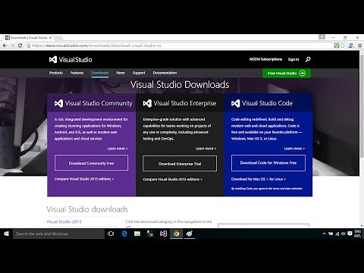The image size is (364, 273).
Task: Click the green extension icon beside the star
Action: (337, 45)
